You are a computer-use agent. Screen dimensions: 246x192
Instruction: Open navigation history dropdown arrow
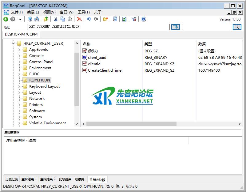click(x=20, y=19)
